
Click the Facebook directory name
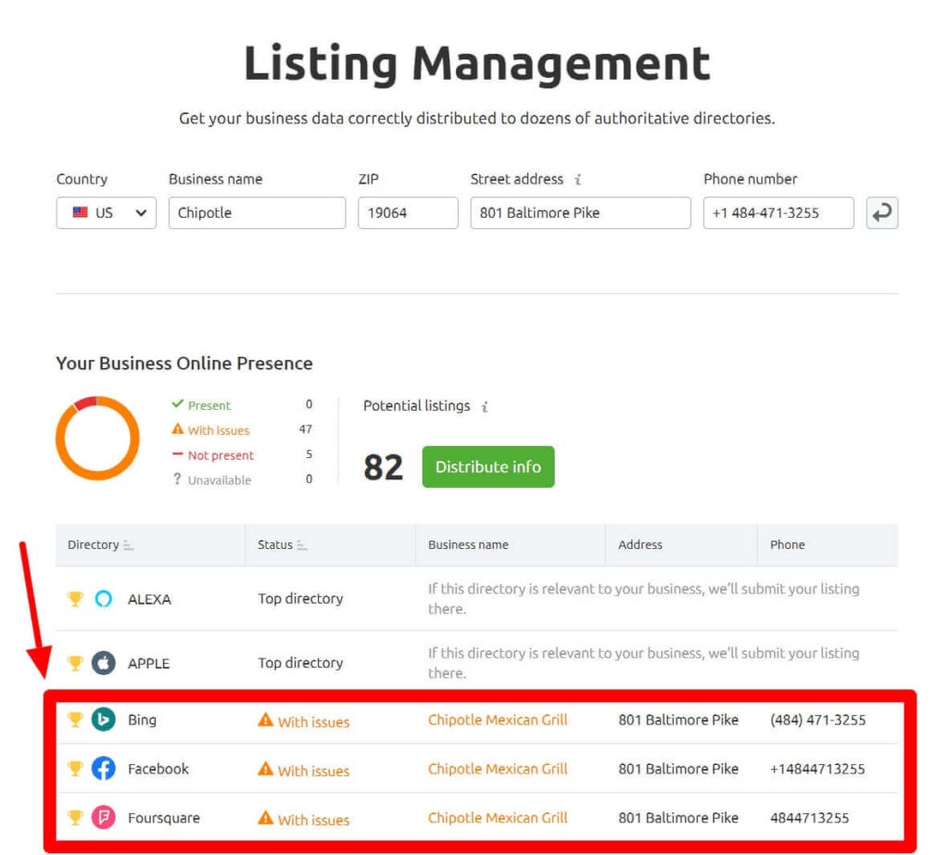pyautogui.click(x=158, y=769)
